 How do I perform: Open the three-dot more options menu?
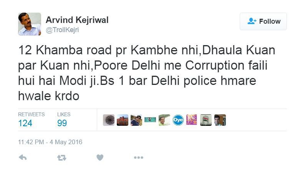coord(139,158)
